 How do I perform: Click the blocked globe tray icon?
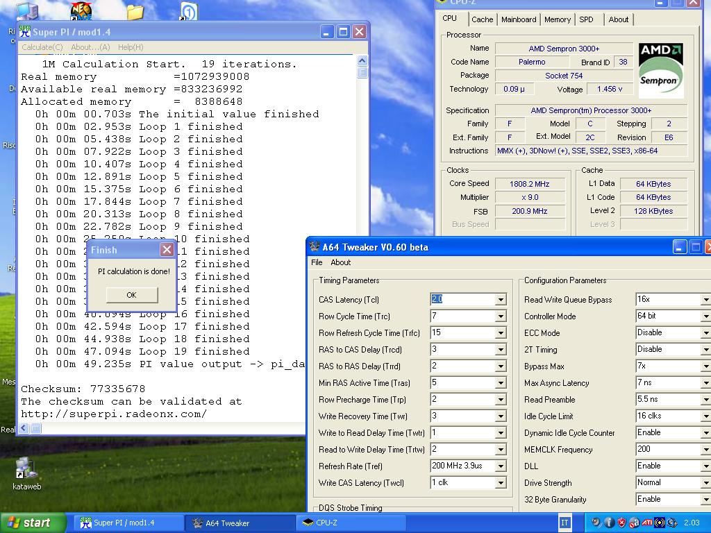(635, 523)
